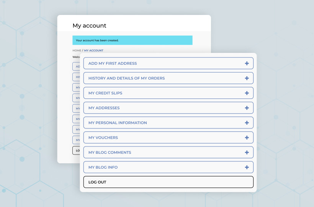The width and height of the screenshot is (314, 207).
Task: Click the plus icon on My Blog Info
Action: click(247, 168)
